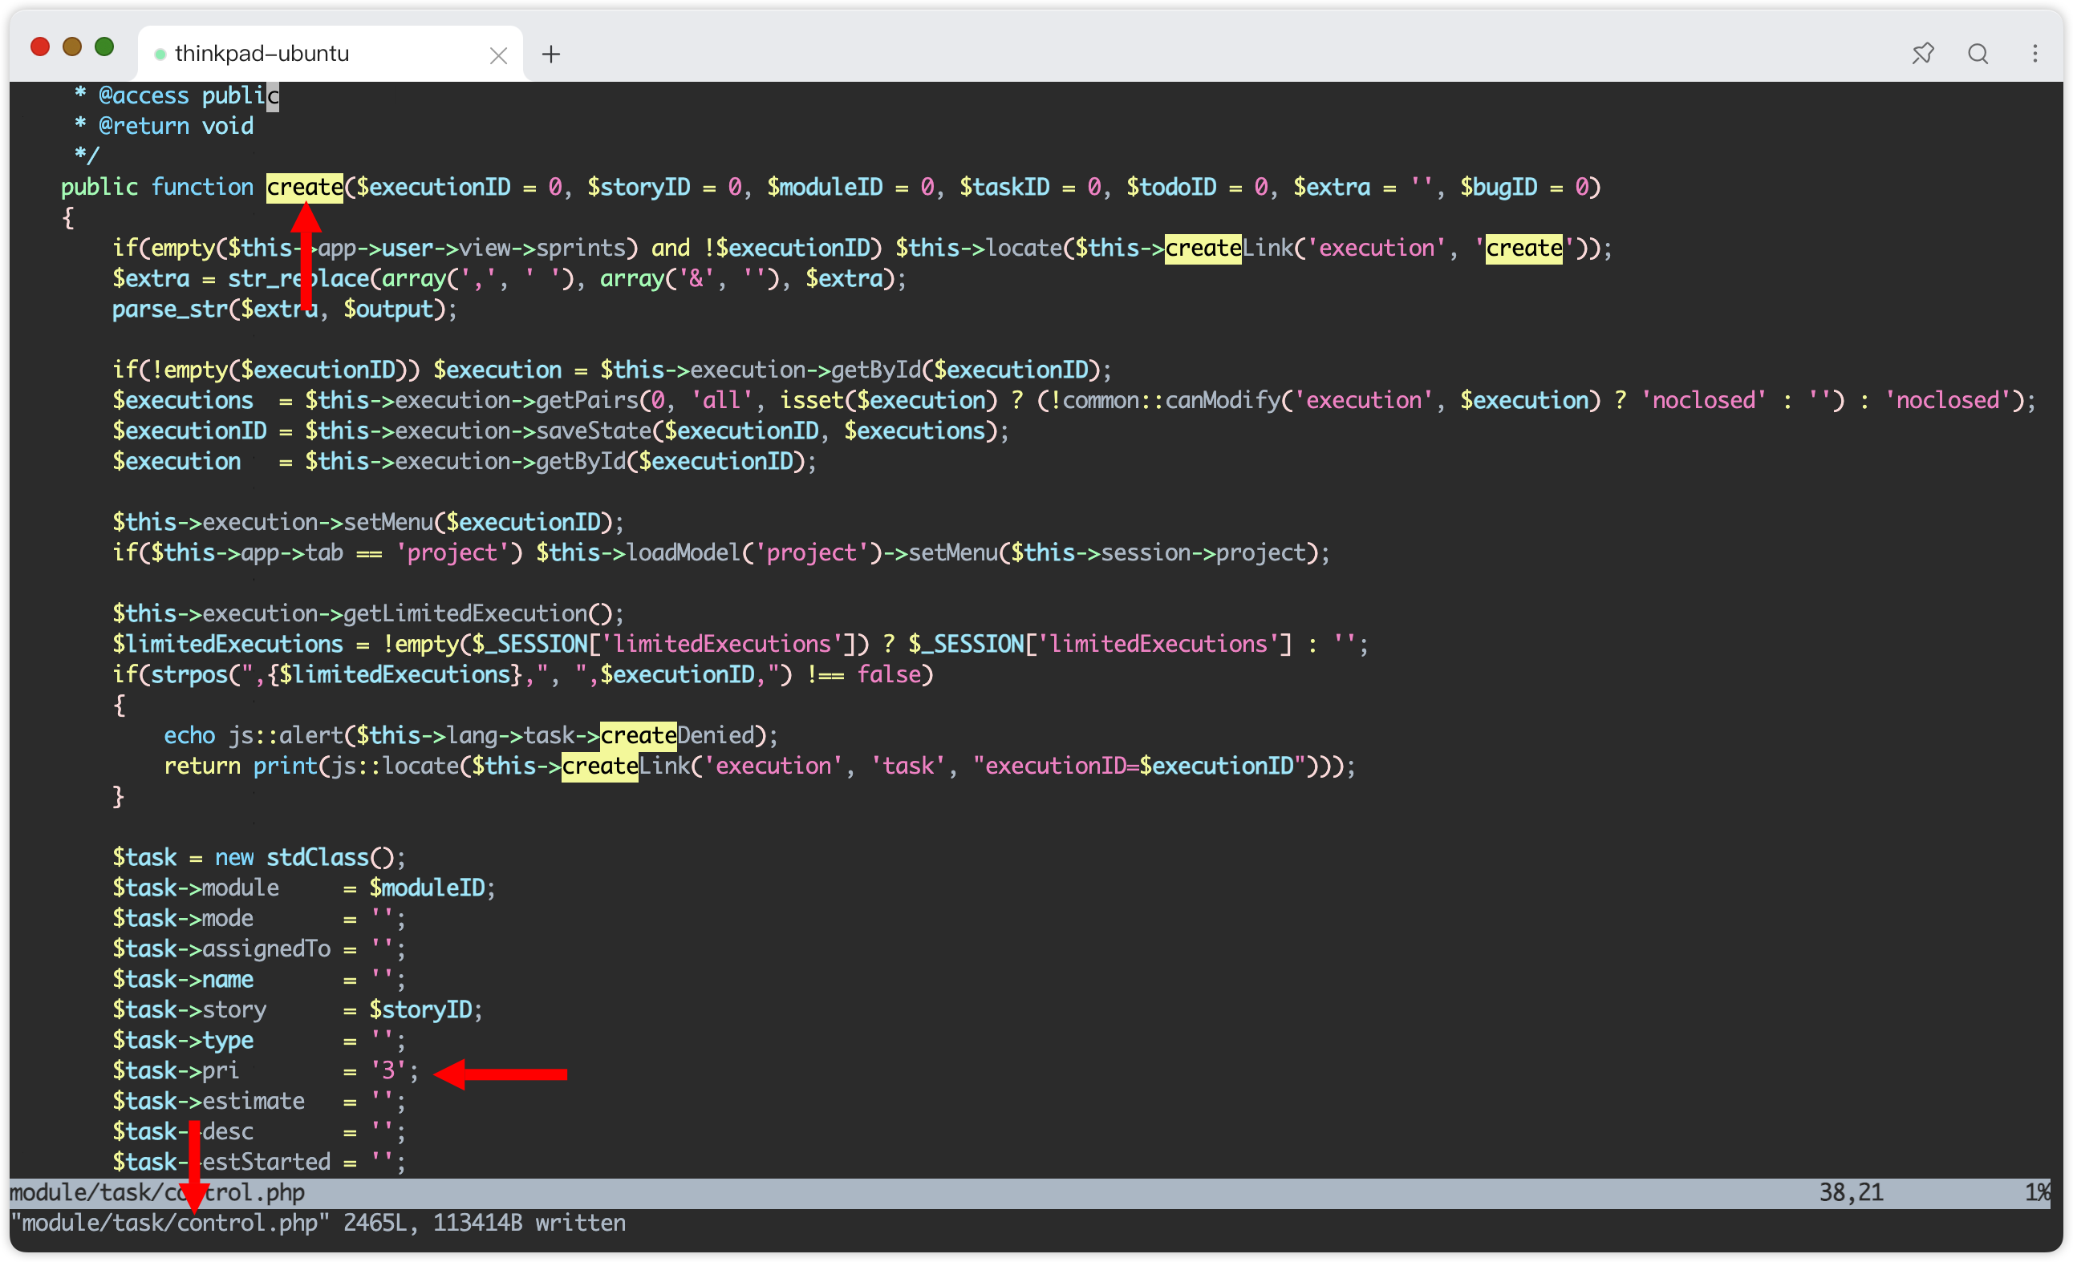Click the plus icon to add tab
This screenshot has width=2073, height=1262.
point(551,55)
